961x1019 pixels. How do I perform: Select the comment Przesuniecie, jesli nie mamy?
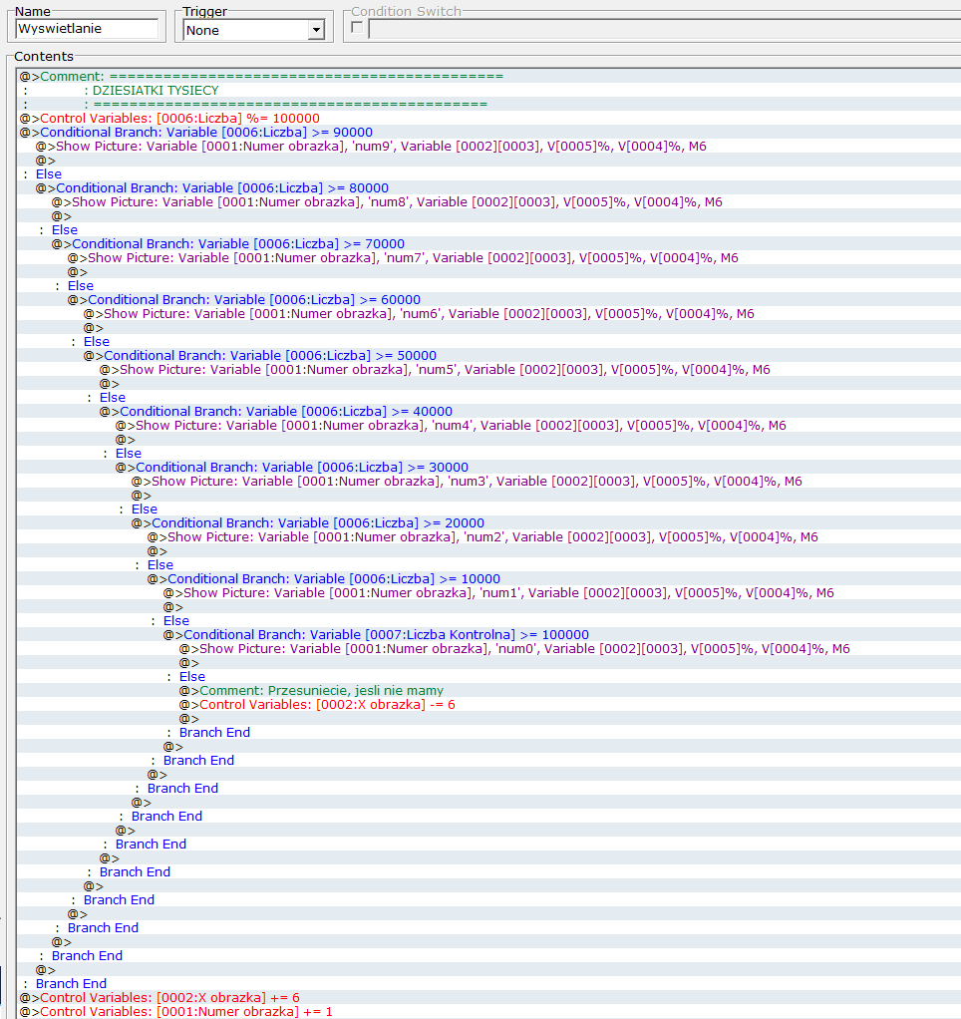[x=311, y=691]
